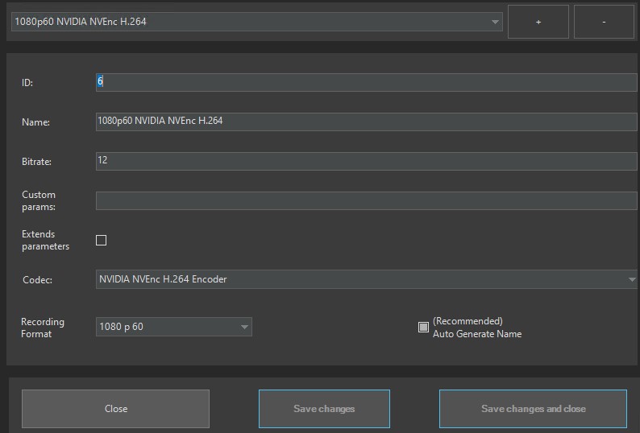
Task: Toggle the Auto Generate Name checkbox
Action: [423, 327]
